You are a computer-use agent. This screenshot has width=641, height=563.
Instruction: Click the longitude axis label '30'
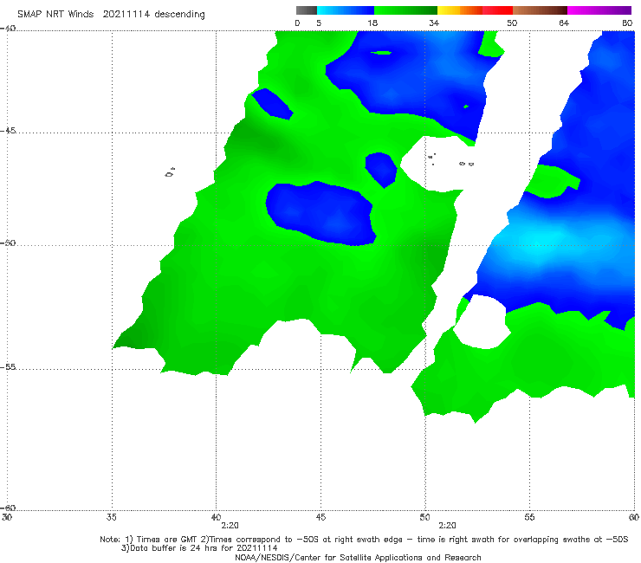pos(7,517)
